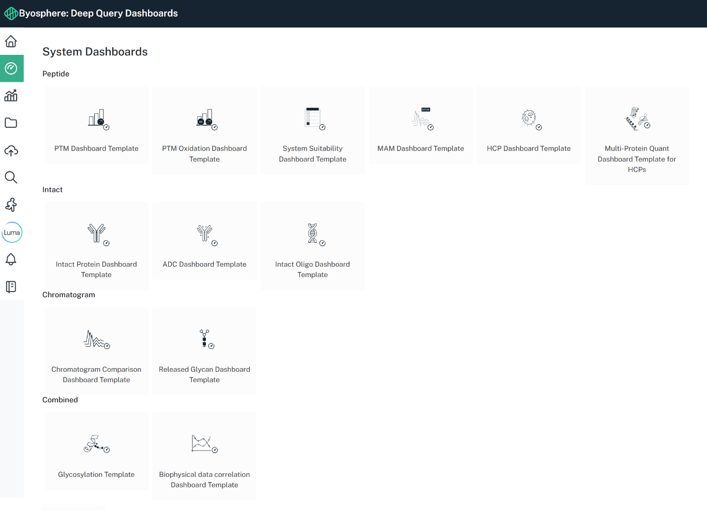Open PTM Dashboard Template card

(96, 125)
